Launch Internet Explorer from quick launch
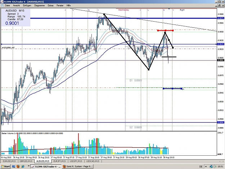This screenshot has height=169, width=225. (23, 166)
